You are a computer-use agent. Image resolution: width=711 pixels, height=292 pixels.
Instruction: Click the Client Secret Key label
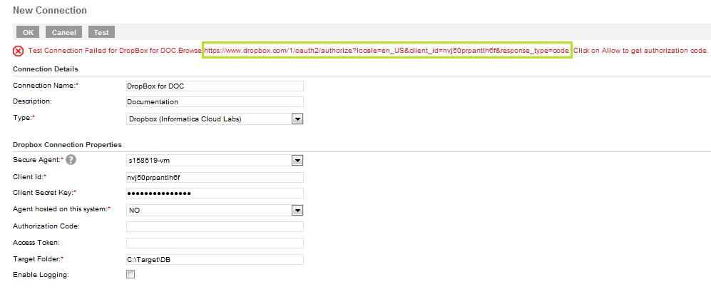[x=44, y=193]
